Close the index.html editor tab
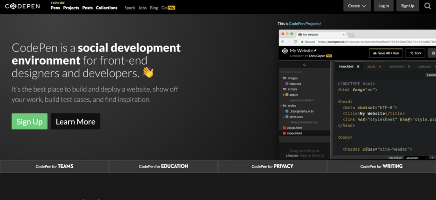The width and height of the screenshot is (436, 200). (x=358, y=67)
